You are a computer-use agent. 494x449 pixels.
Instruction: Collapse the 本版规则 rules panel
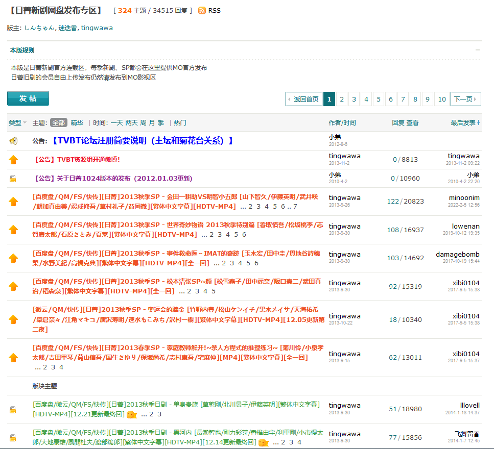coord(478,50)
